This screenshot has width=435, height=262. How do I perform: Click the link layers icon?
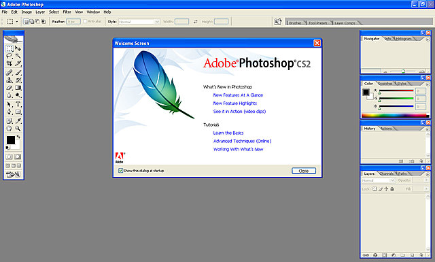pyautogui.click(x=366, y=255)
